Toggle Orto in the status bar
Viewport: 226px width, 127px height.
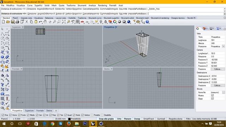click(119, 119)
